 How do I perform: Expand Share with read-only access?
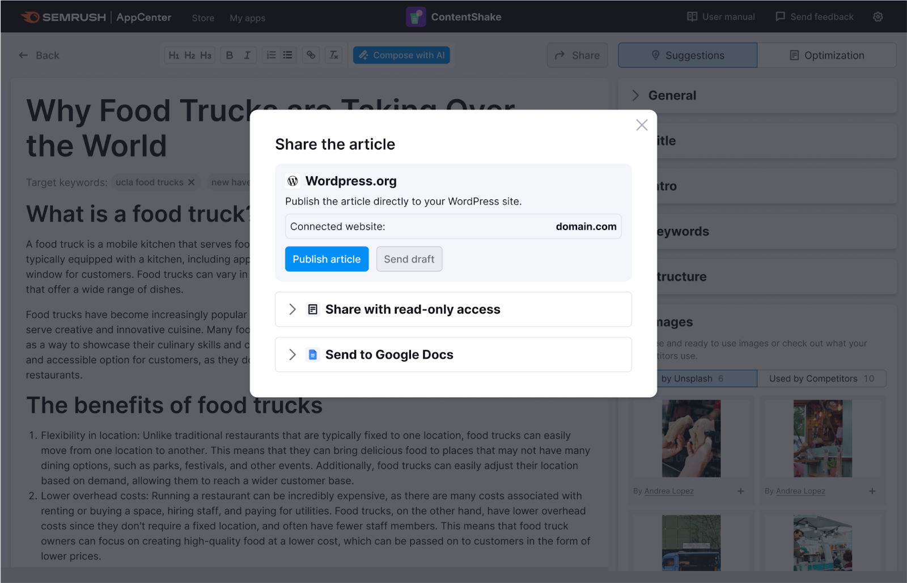[x=453, y=309]
